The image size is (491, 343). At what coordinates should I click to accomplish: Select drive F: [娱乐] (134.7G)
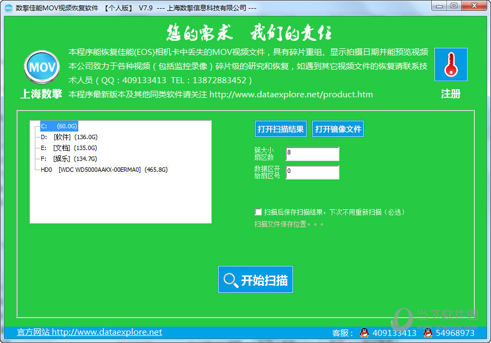(69, 159)
